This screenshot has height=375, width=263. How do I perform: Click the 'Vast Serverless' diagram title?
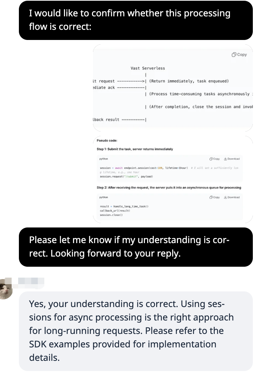click(147, 68)
